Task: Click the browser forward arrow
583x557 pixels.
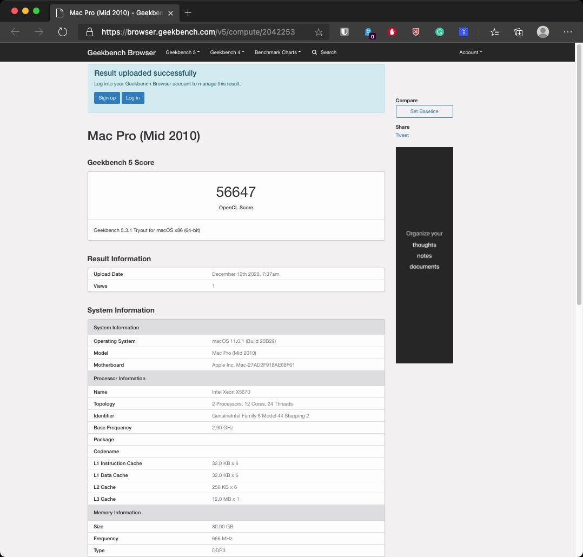Action: click(39, 32)
